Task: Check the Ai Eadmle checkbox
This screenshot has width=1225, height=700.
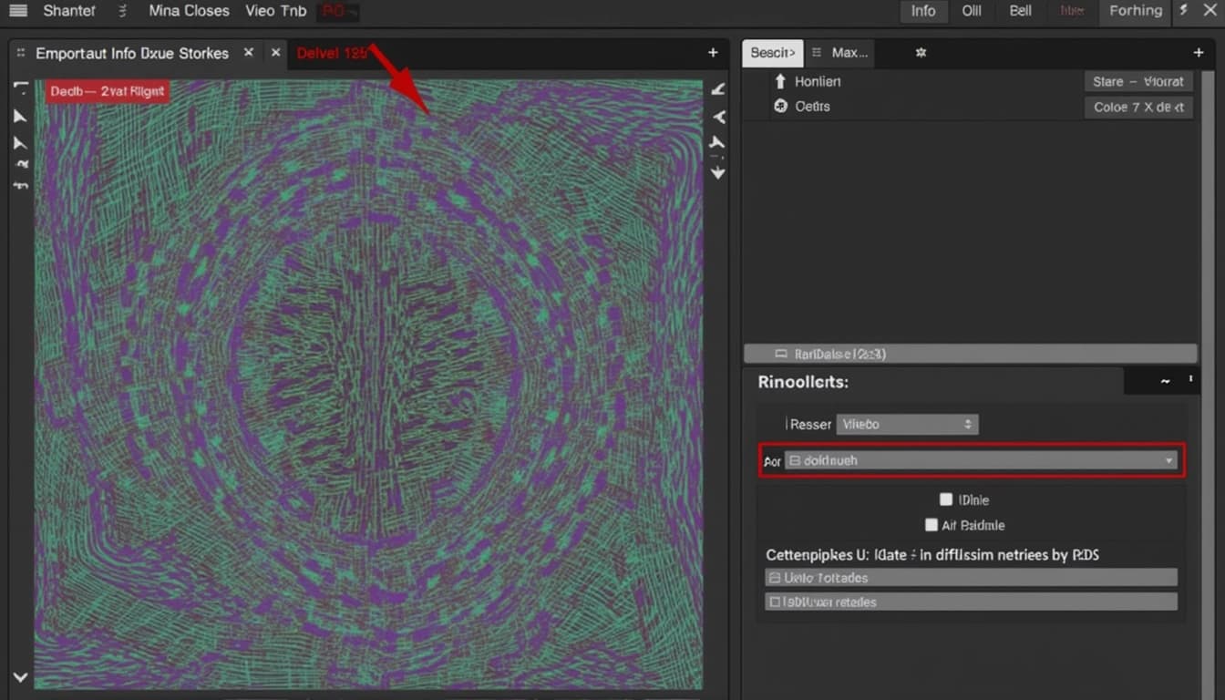Action: point(932,525)
